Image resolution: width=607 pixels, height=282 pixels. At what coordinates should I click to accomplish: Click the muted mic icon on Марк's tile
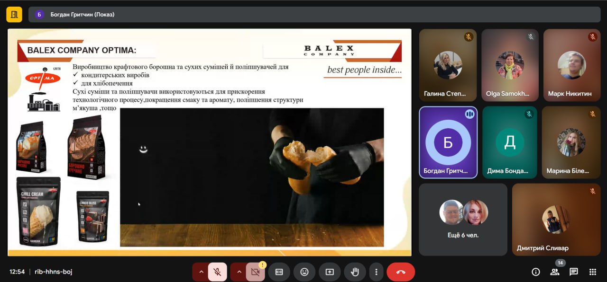pos(593,37)
